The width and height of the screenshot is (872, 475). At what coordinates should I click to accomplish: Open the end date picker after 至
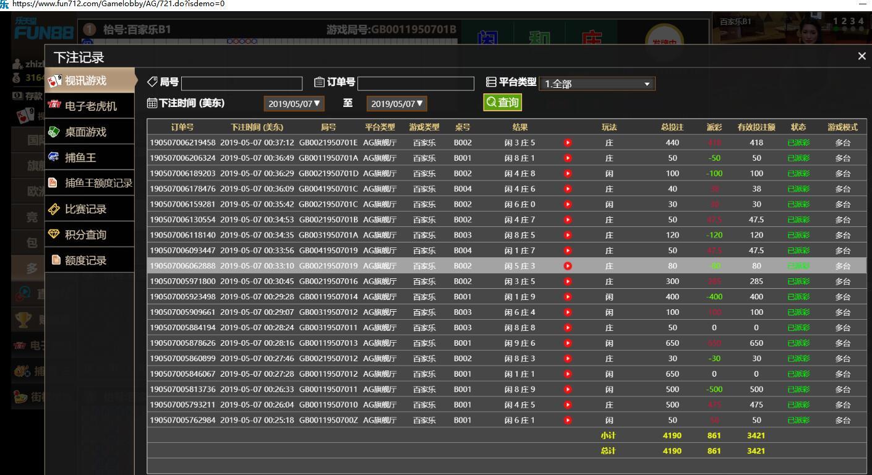coord(397,104)
